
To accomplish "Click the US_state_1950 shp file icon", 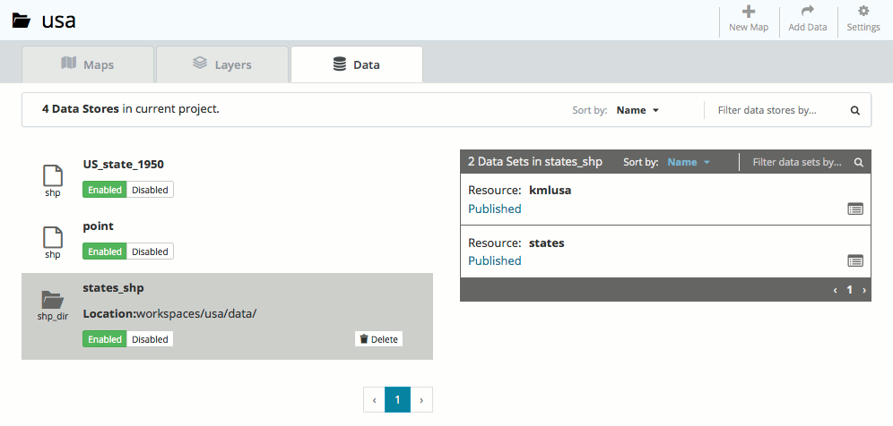I will click(53, 175).
